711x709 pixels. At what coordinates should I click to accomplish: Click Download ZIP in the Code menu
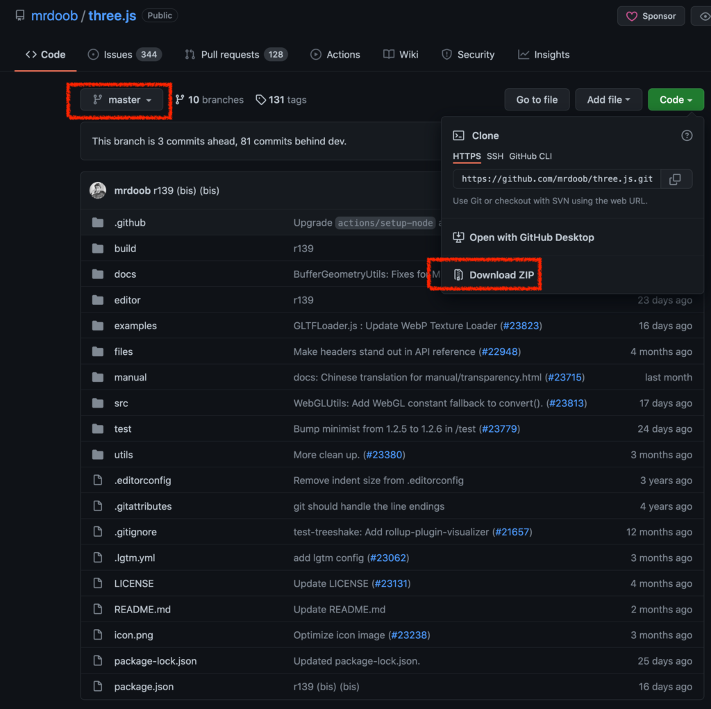pyautogui.click(x=501, y=275)
